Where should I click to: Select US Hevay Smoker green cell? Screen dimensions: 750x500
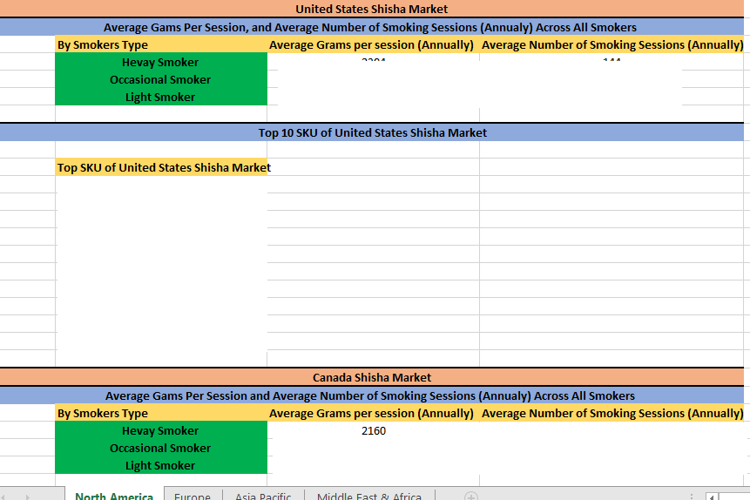(160, 62)
